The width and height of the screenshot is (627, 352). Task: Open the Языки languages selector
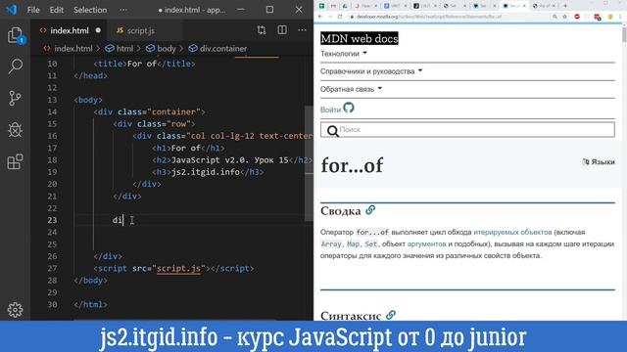coord(599,161)
